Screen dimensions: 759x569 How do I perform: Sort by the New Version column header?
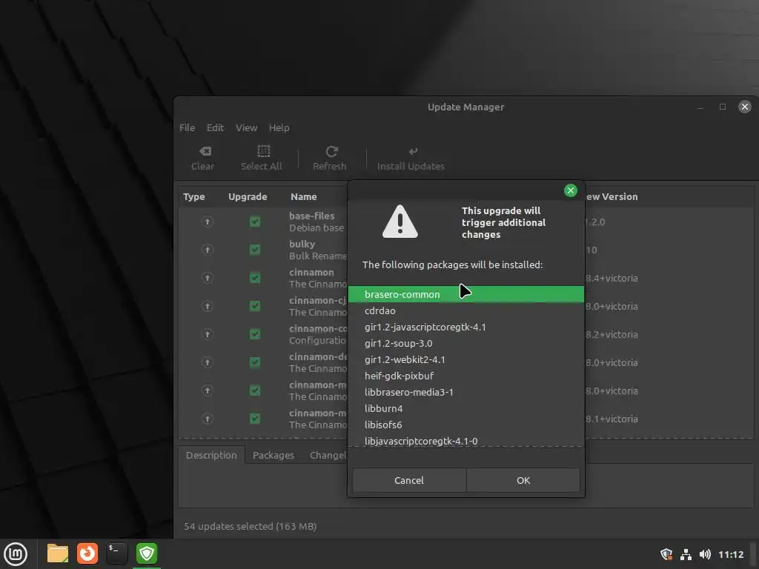click(x=611, y=197)
